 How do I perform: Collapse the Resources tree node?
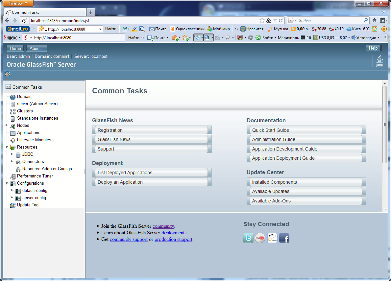click(7, 147)
